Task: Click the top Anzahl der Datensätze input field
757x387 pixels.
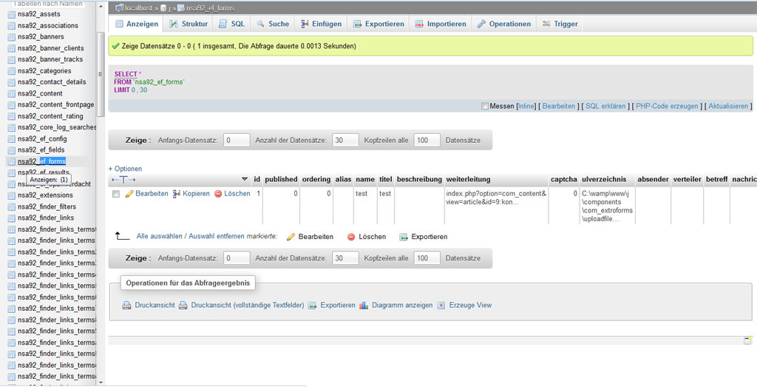Action: click(x=345, y=140)
